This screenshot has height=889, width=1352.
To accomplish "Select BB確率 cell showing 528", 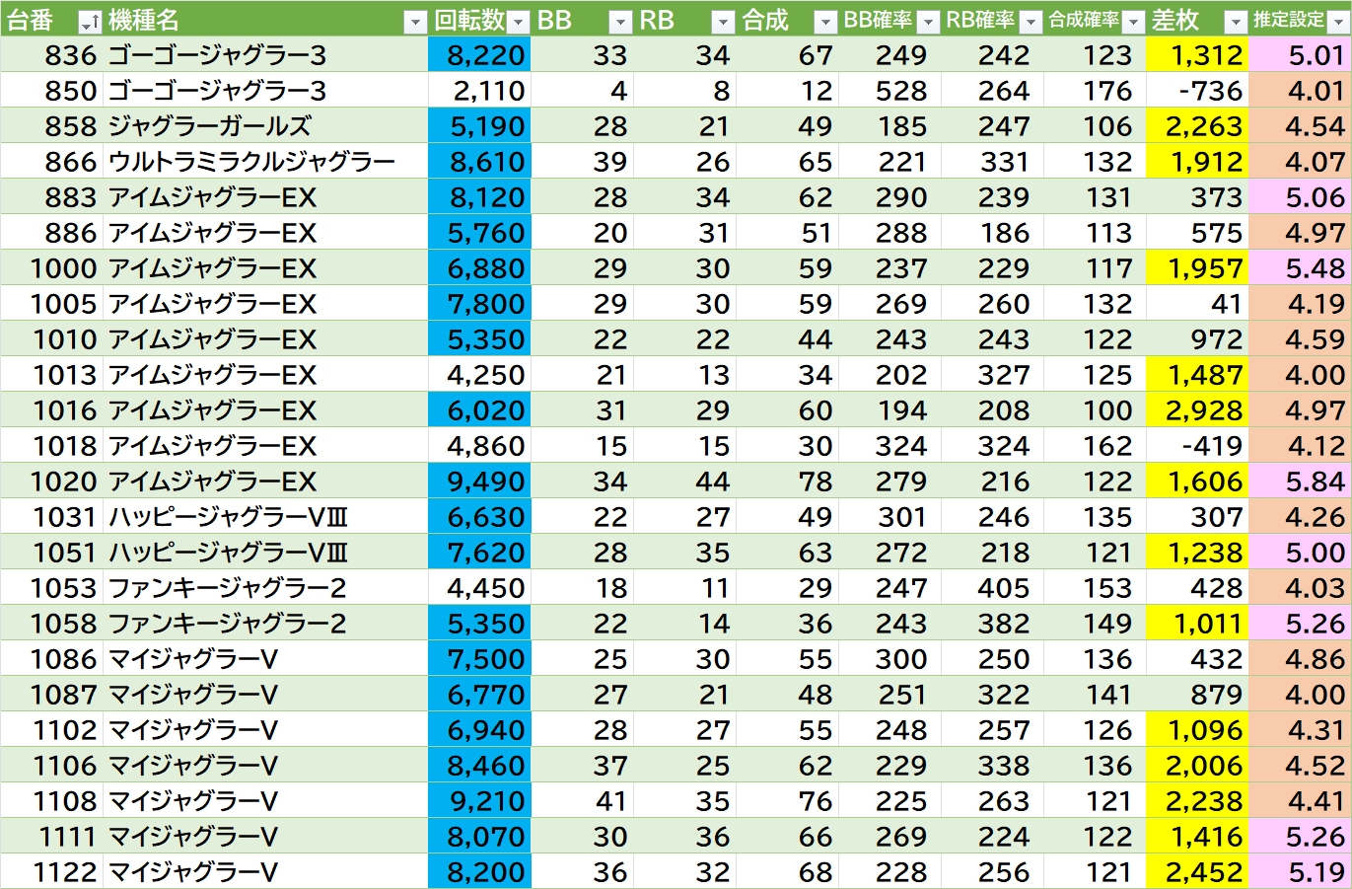I will (889, 91).
